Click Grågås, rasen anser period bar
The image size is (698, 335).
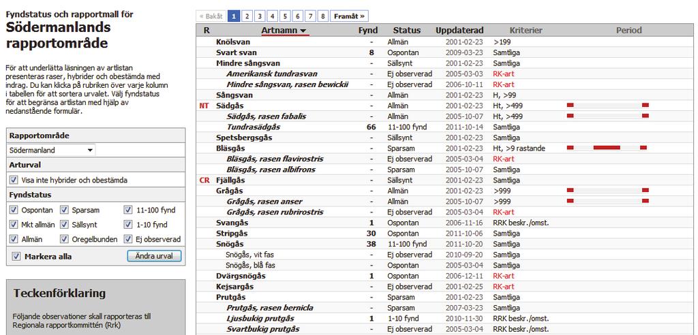[x=607, y=201]
